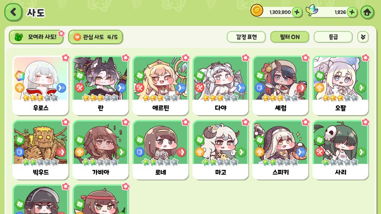This screenshot has width=381, height=214.
Task: Open the 스피키 character card
Action: (280, 150)
